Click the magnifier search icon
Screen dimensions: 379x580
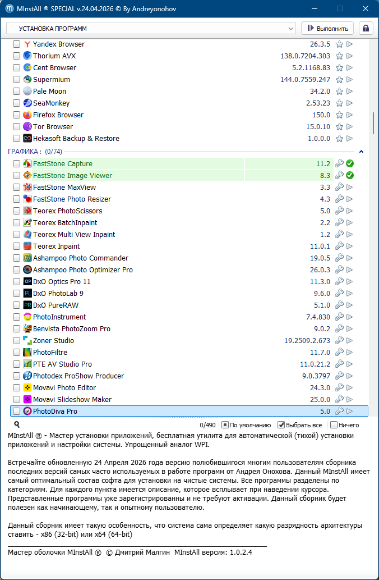coord(17,425)
